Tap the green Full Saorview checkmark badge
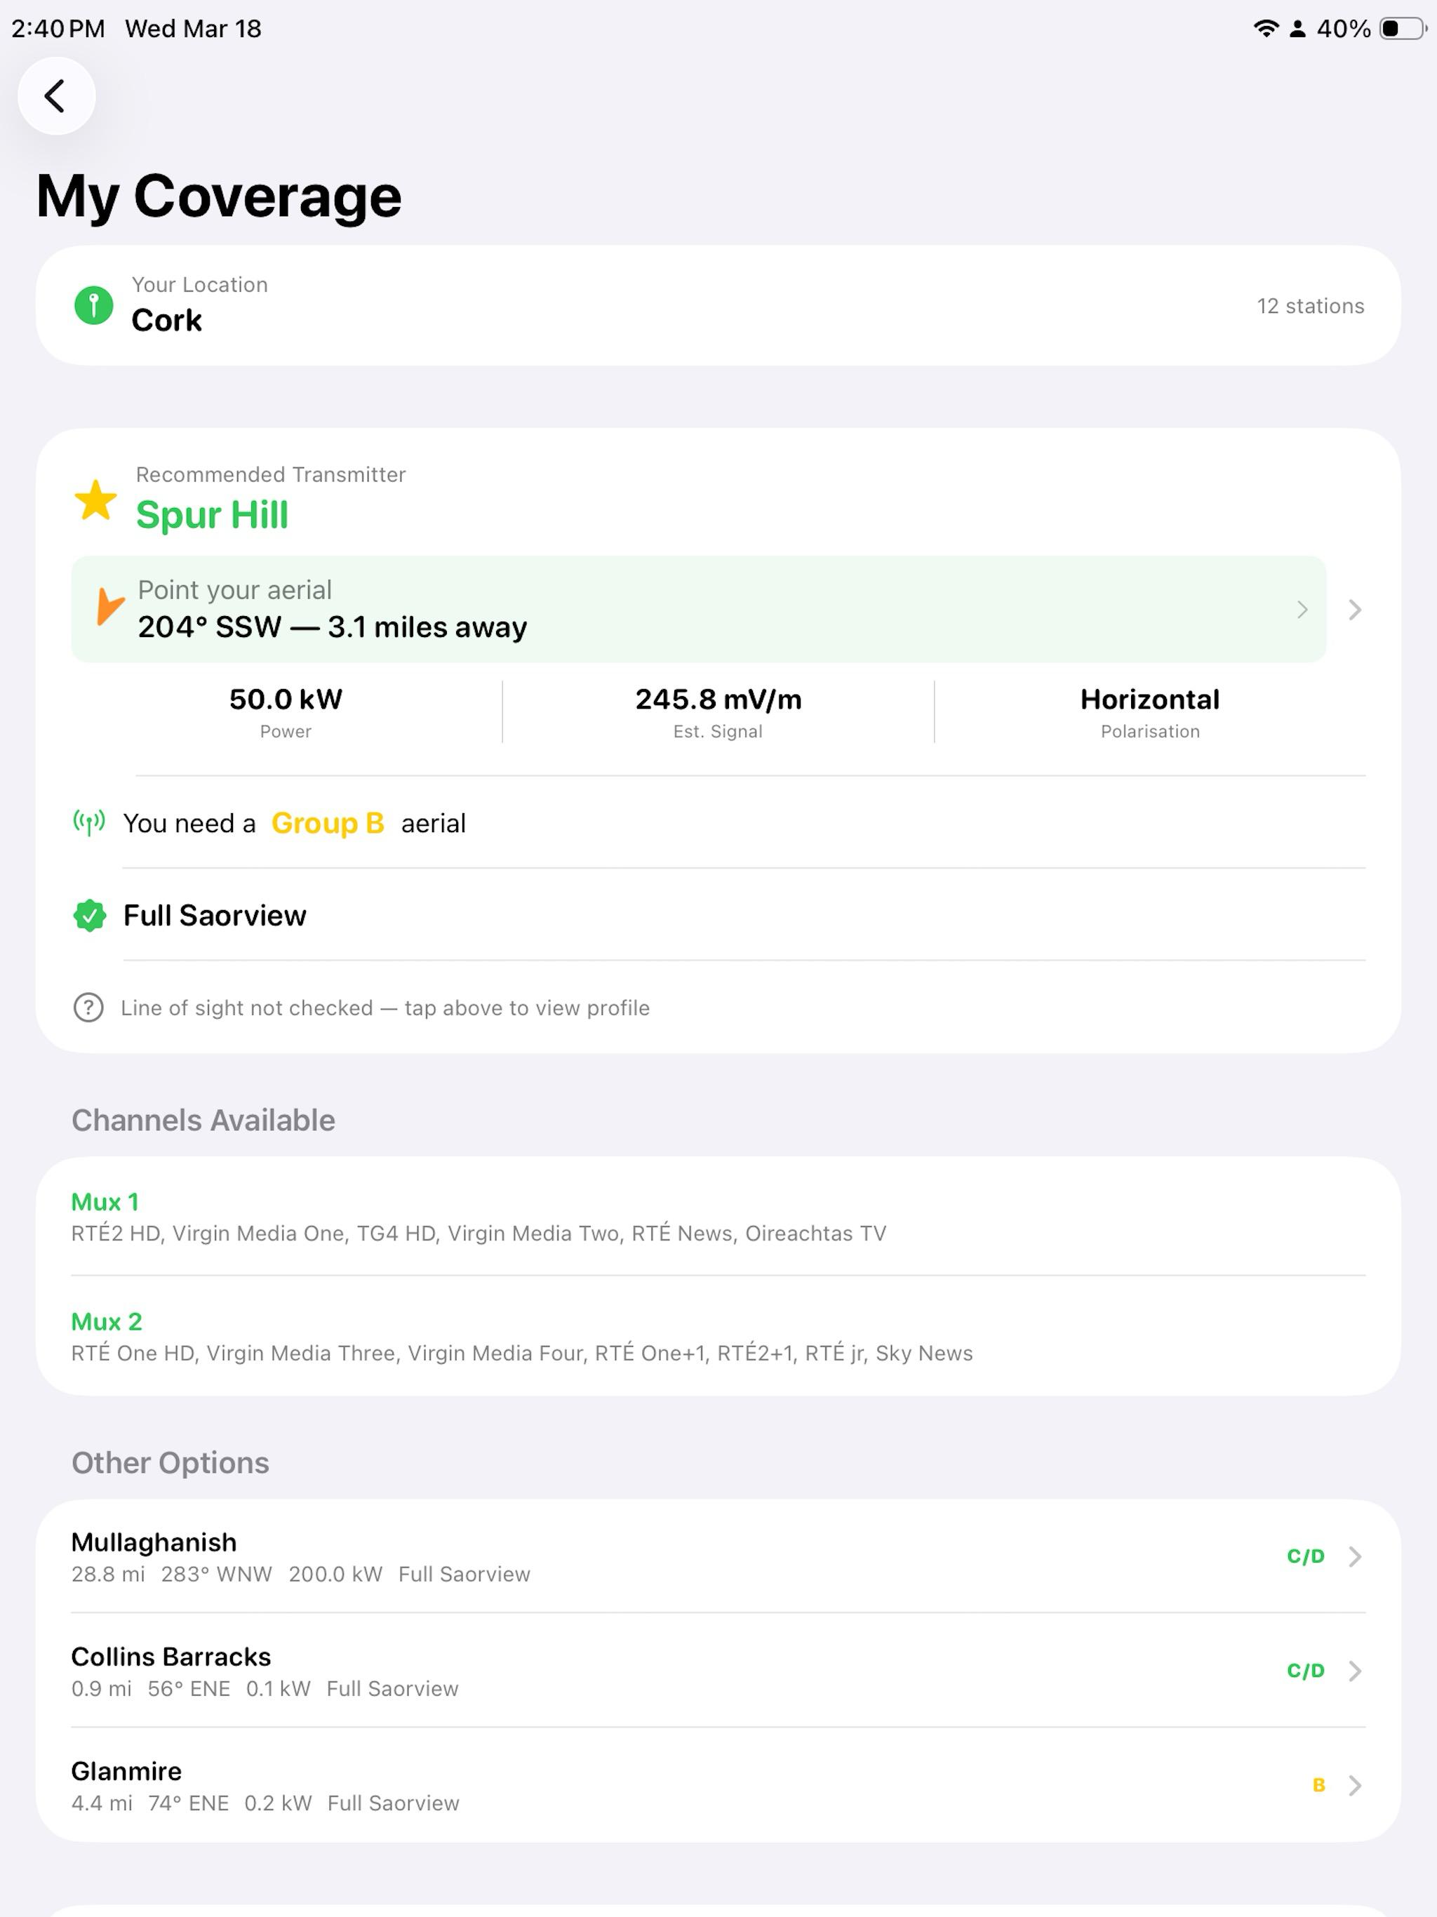 pos(89,915)
